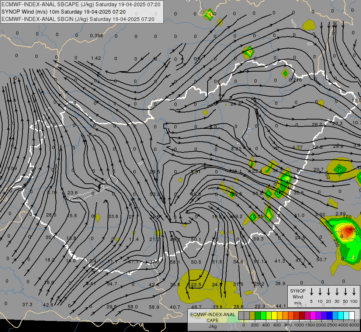Click the wind arrow above the 30 m/s label
This screenshot has height=332, width=361.
pos(337,292)
